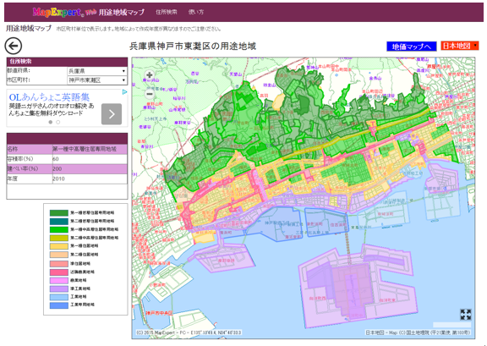Click the pink 近隣商業地域 legend swatch

pyautogui.click(x=59, y=272)
